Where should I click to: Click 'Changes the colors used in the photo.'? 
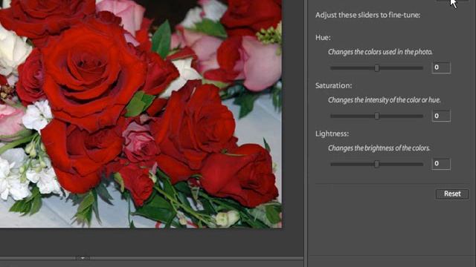[380, 52]
